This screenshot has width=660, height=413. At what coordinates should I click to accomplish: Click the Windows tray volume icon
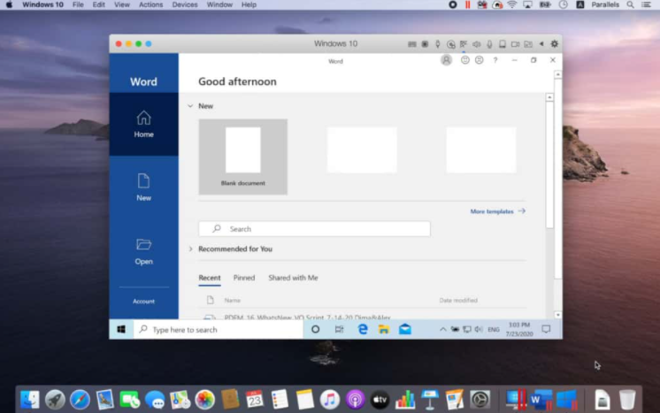pyautogui.click(x=479, y=329)
